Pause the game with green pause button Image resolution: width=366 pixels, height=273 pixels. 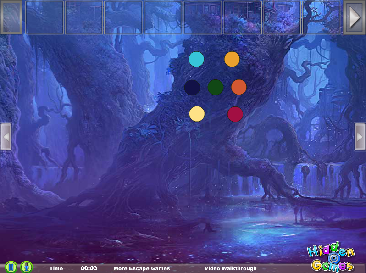point(11,267)
